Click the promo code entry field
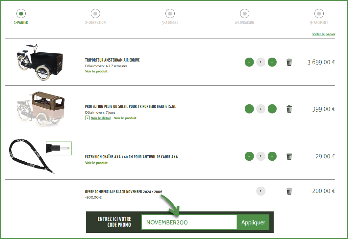The width and height of the screenshot is (348, 239). (x=189, y=222)
